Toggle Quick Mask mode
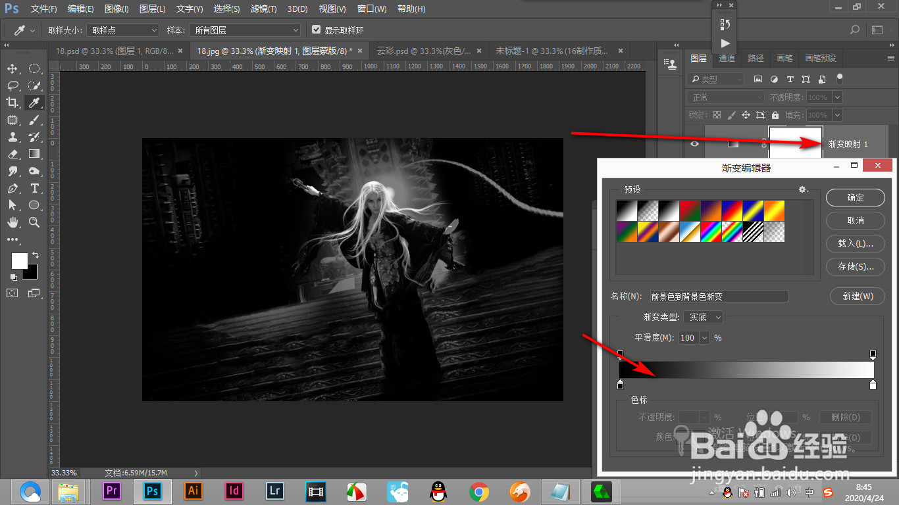 coord(13,293)
